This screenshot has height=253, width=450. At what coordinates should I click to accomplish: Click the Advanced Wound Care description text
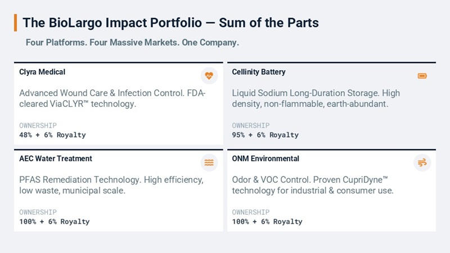pos(112,98)
